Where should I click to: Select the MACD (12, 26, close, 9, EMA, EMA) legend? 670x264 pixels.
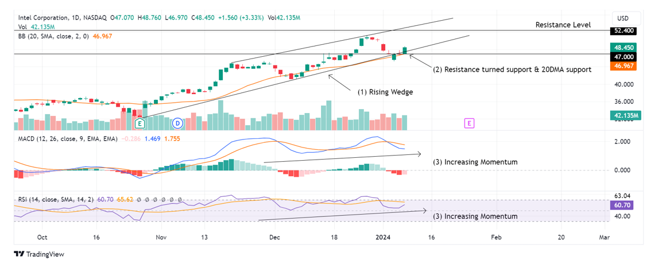(x=68, y=139)
